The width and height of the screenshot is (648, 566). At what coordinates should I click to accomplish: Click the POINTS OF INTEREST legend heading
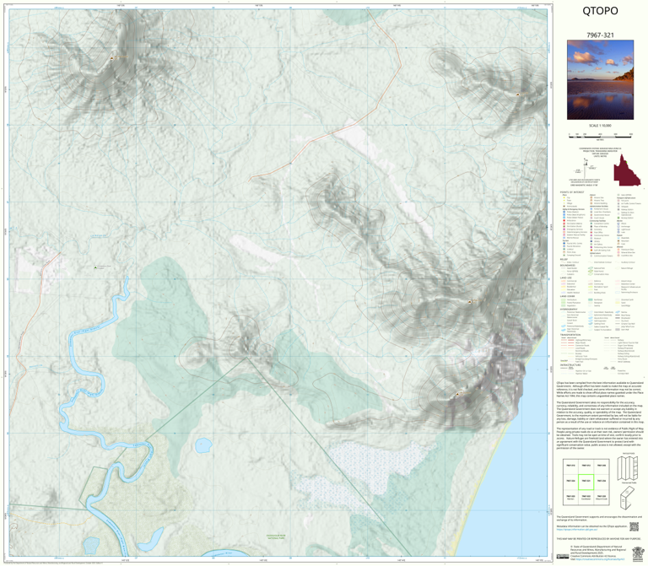click(x=570, y=192)
